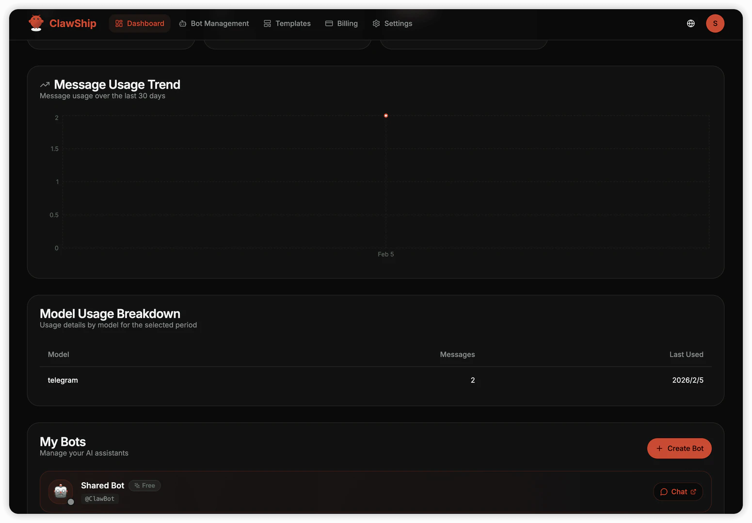The image size is (752, 523).
Task: Click the offline status dot on Shared Bot avatar
Action: click(71, 502)
